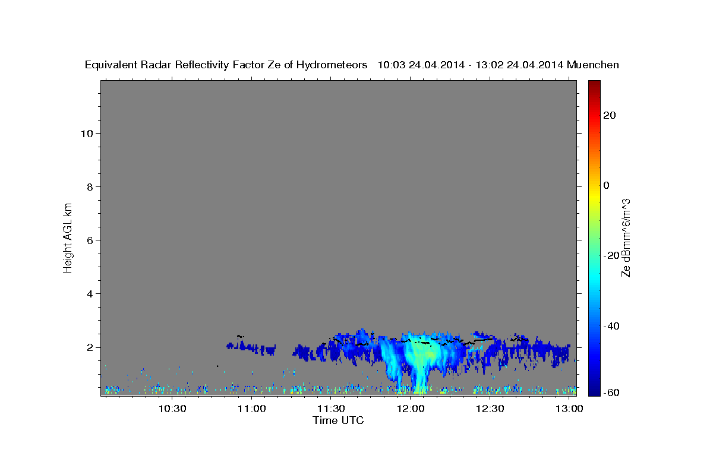The image size is (713, 475).
Task: Click the 12:00 time tick label
Action: click(x=410, y=409)
